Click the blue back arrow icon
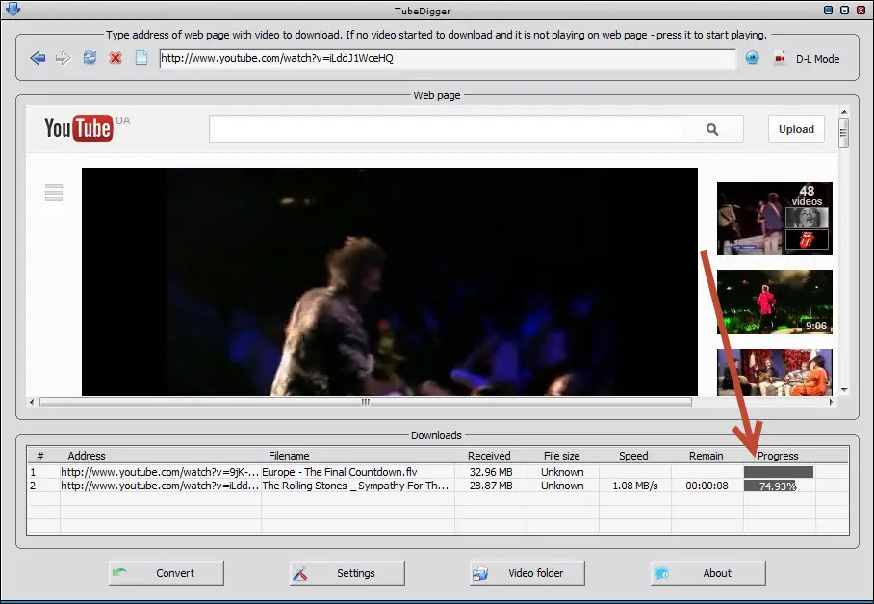Image resolution: width=874 pixels, height=604 pixels. click(38, 58)
